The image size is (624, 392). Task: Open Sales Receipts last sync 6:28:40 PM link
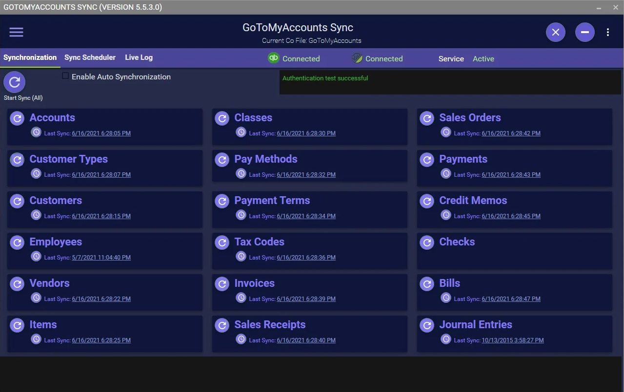coord(306,340)
